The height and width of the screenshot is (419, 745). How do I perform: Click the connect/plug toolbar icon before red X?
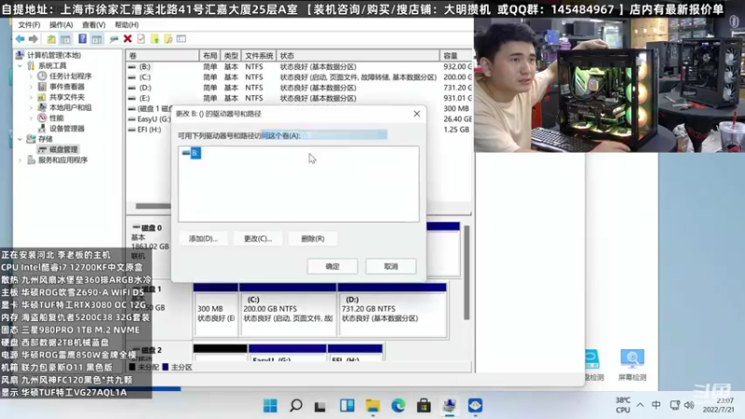click(x=114, y=39)
